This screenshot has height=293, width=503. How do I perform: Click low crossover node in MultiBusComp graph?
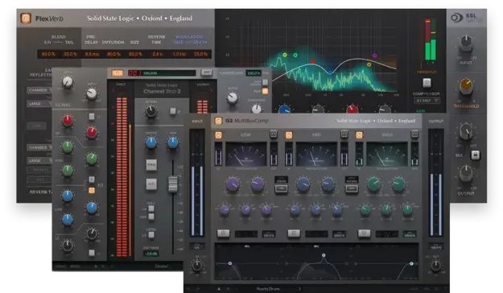point(230,263)
